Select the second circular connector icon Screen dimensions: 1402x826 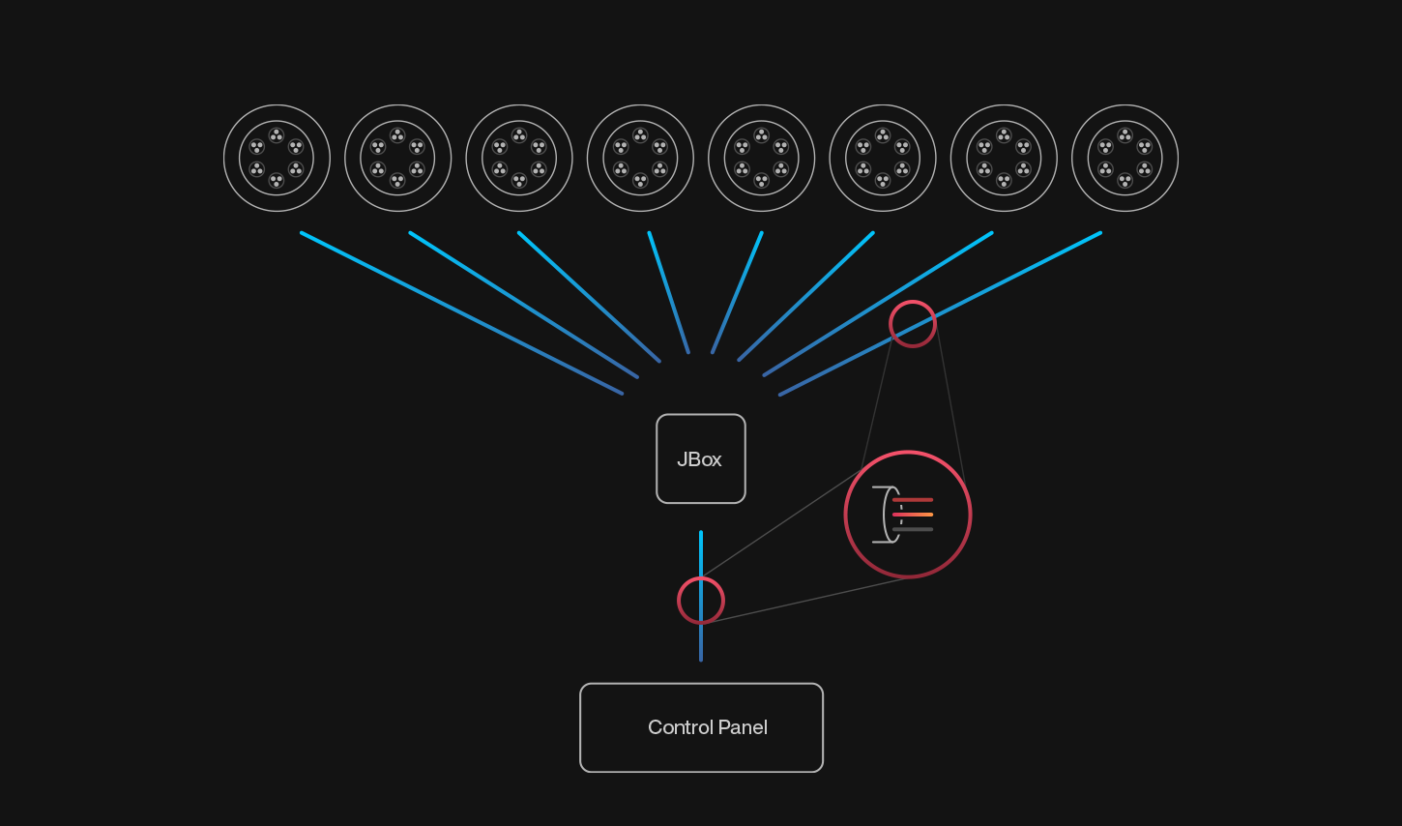[x=397, y=158]
